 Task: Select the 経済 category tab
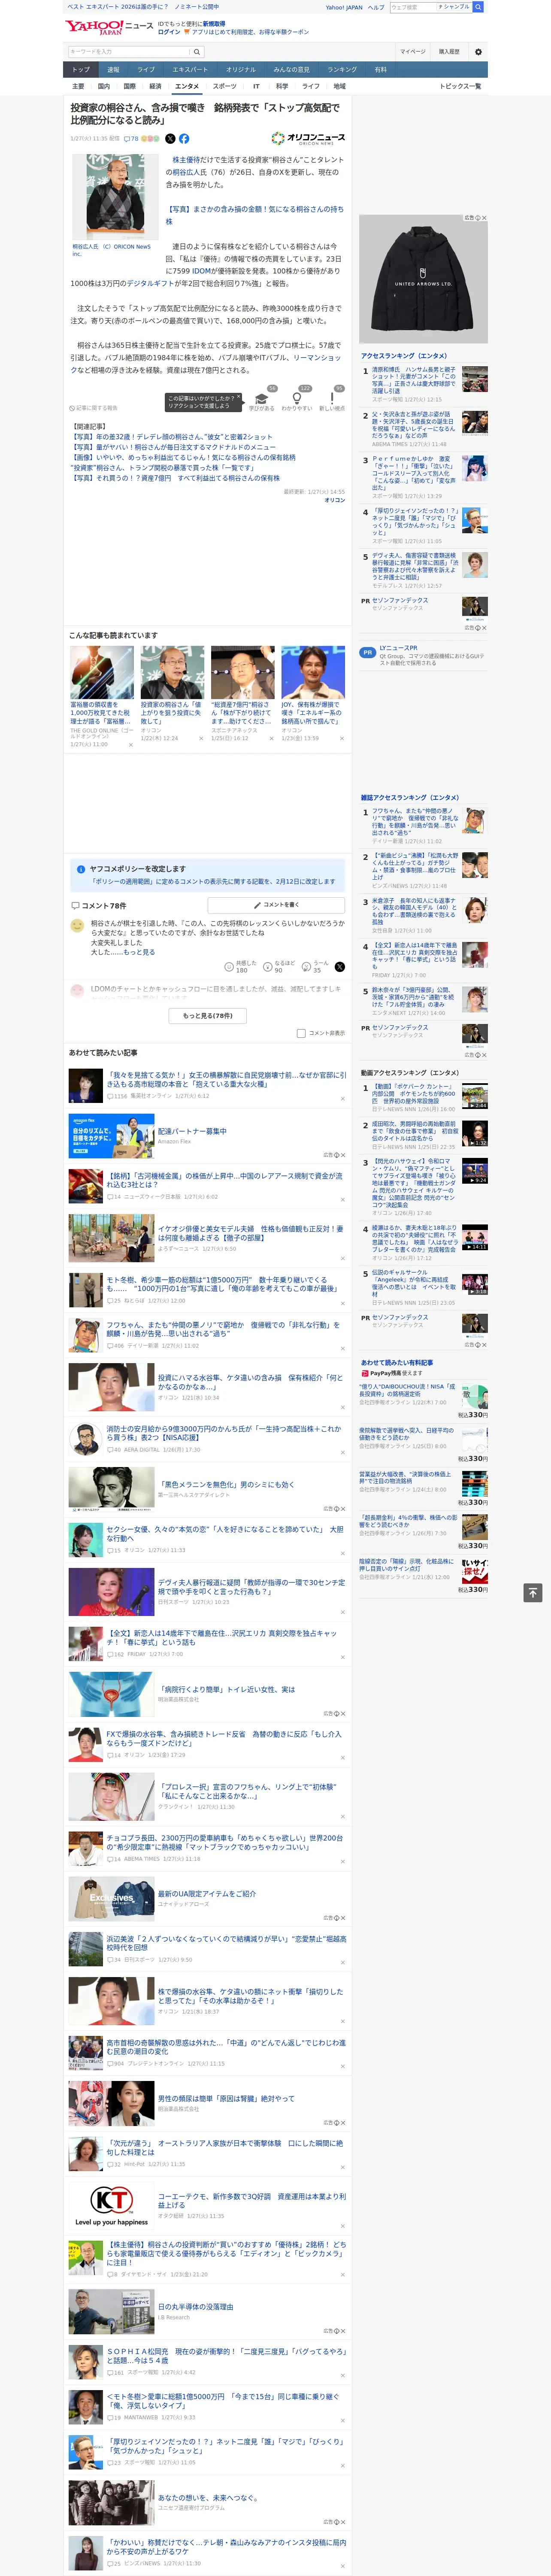pyautogui.click(x=155, y=86)
